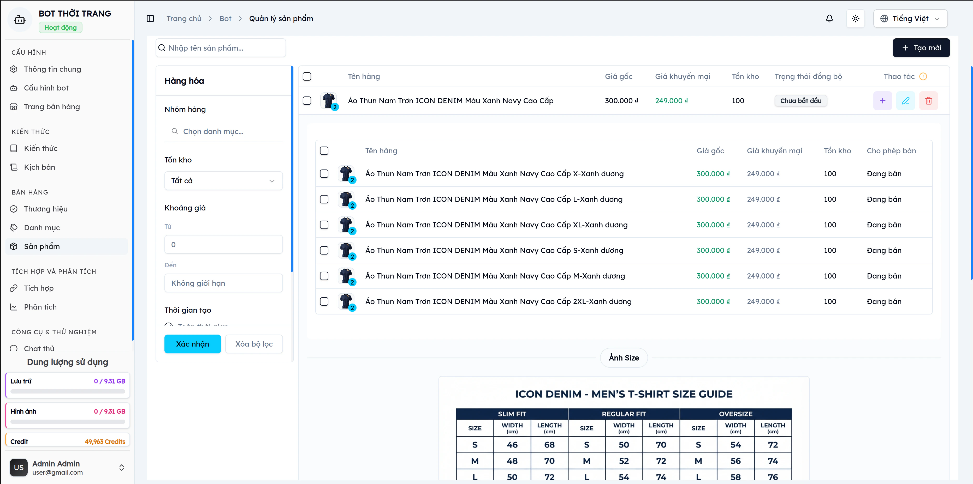Check the XL-Xanh dương variant row
The image size is (973, 484).
tap(324, 225)
